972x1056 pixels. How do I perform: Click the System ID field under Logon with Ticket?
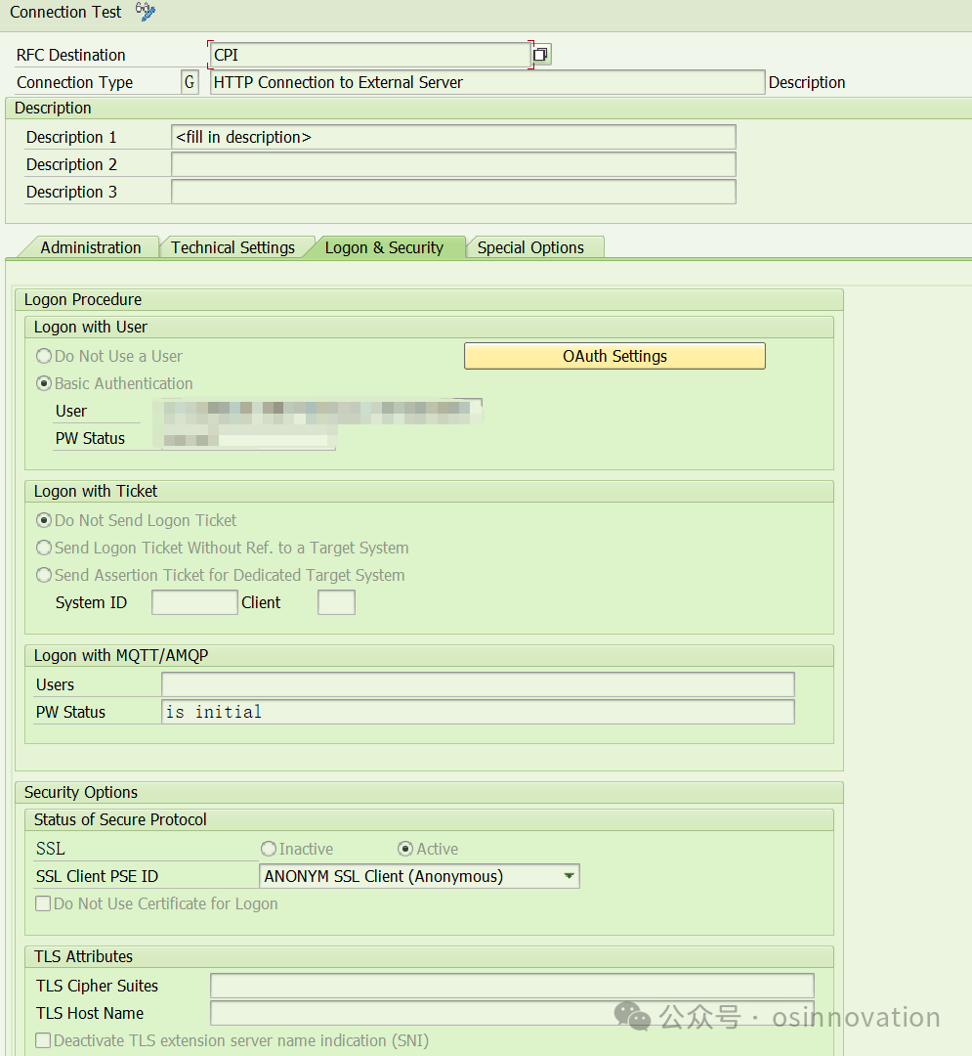point(193,602)
